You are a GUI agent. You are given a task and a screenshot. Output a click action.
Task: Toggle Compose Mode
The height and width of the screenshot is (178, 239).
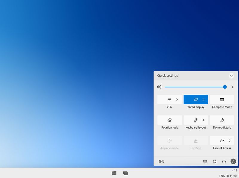222,99
